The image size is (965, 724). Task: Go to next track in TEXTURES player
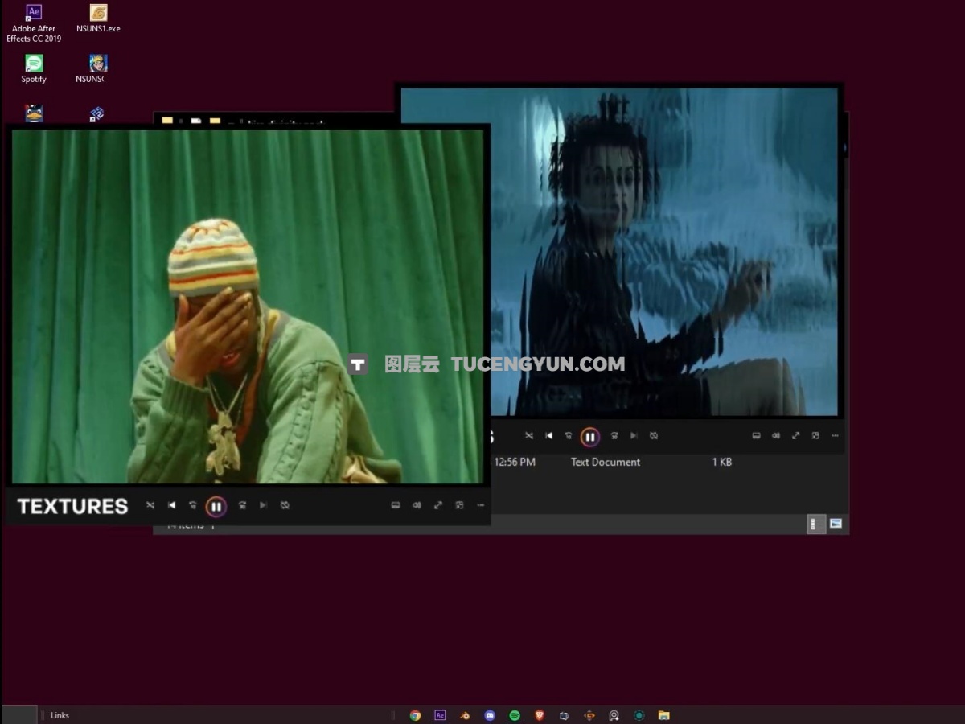[263, 505]
